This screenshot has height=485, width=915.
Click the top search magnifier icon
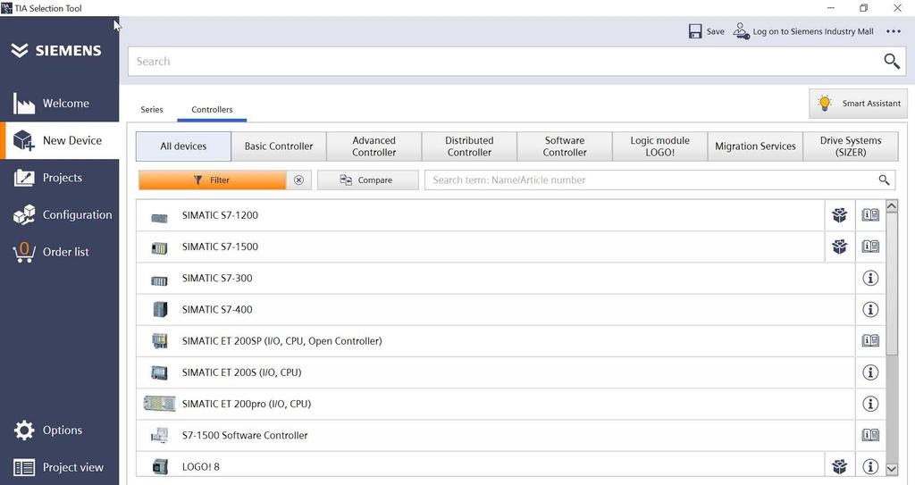coord(891,62)
